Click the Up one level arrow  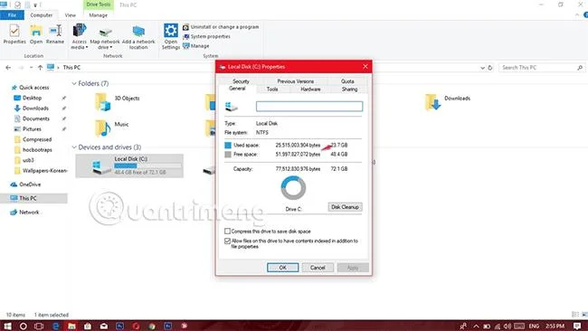40,68
